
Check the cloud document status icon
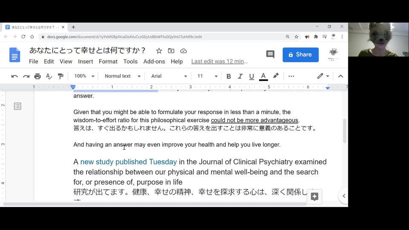point(183,51)
